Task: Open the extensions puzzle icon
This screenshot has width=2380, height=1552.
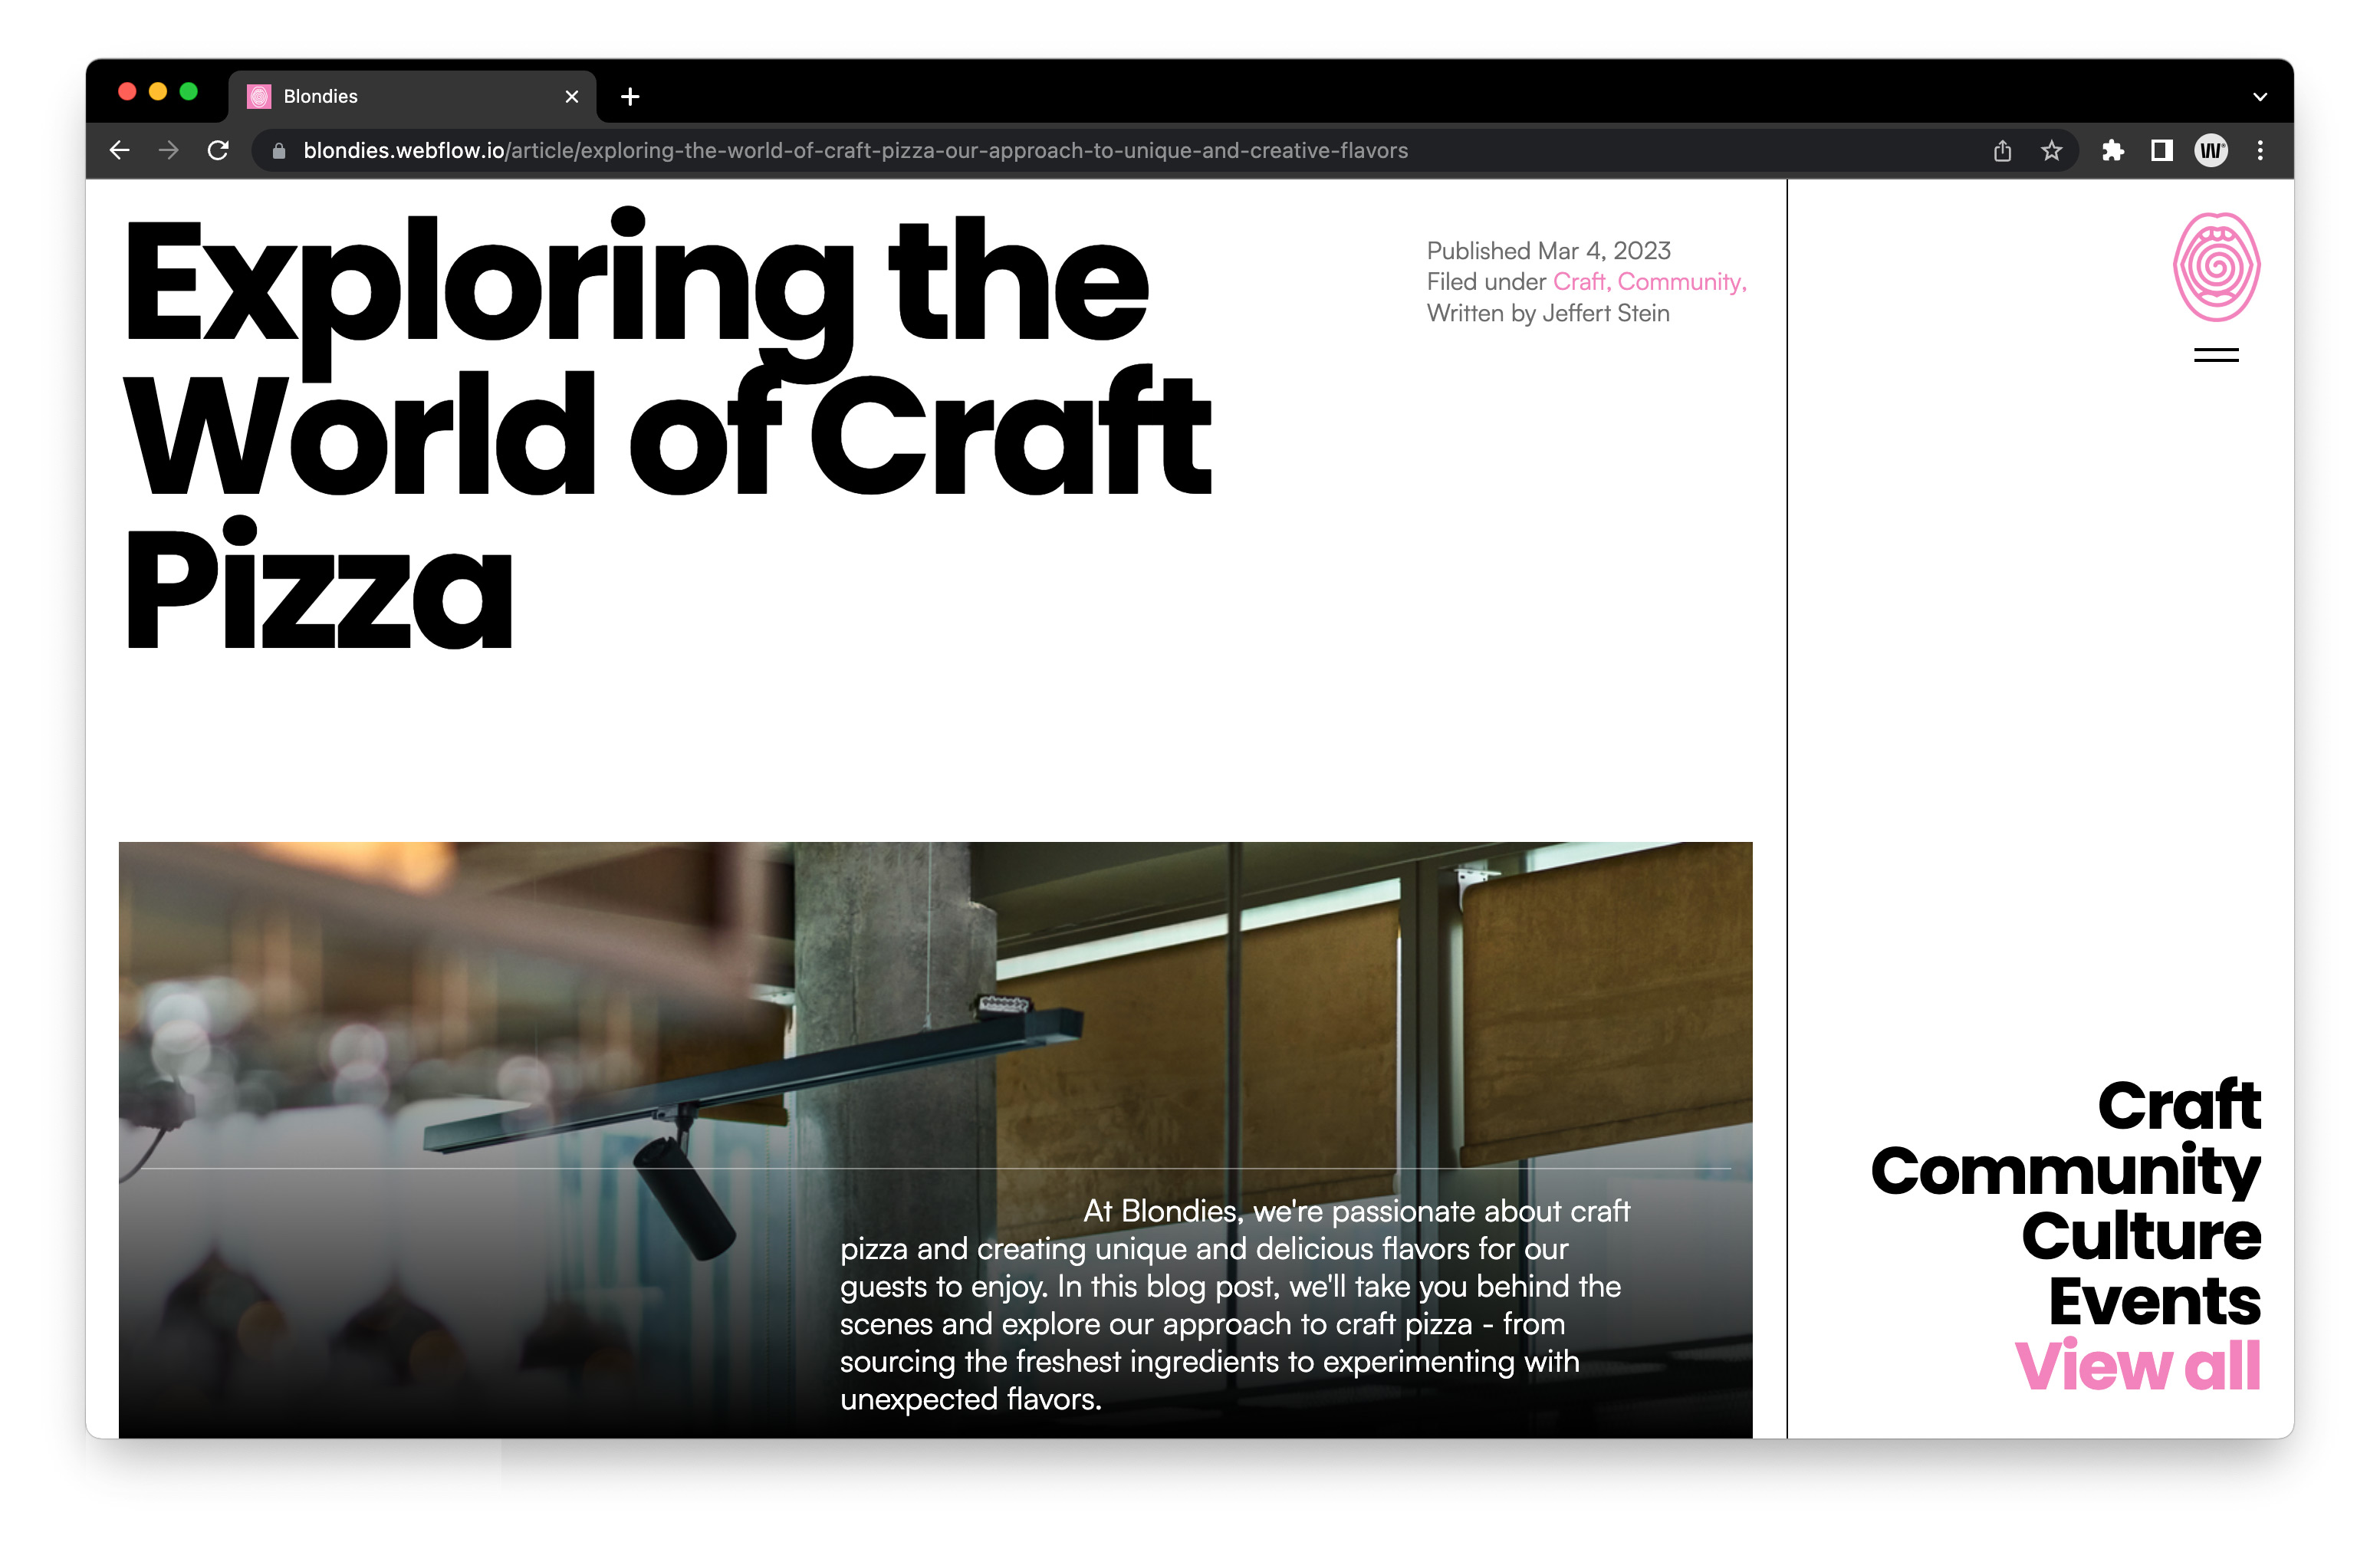Action: 2112,151
